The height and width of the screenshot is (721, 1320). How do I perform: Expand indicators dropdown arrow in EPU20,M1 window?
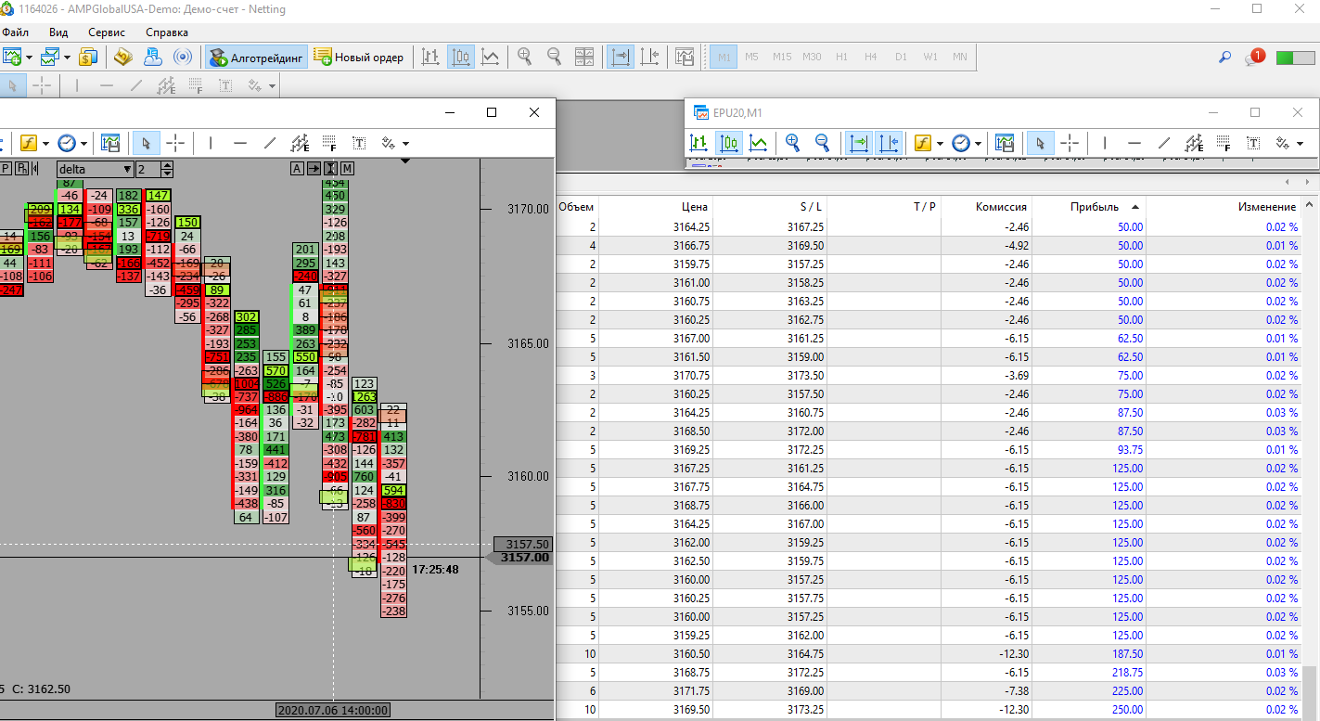(x=940, y=144)
